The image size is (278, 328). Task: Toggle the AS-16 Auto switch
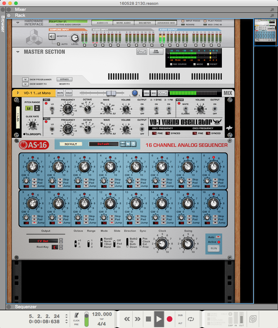(218, 237)
